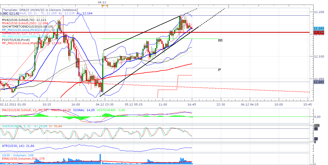
Task: Open the red MVA 200 indicator label
Action: 24,23
